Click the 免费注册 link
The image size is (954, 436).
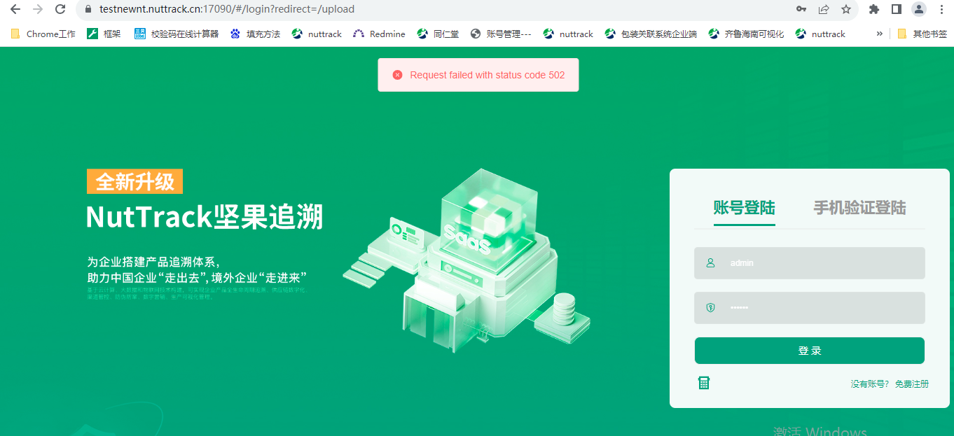tap(912, 384)
